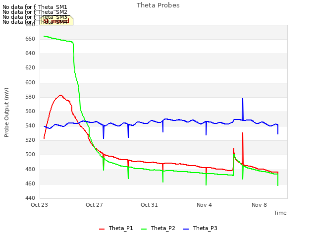317x238 pixels.
Task: Select the Oct 27 x-axis tick label
Action: 94,205
